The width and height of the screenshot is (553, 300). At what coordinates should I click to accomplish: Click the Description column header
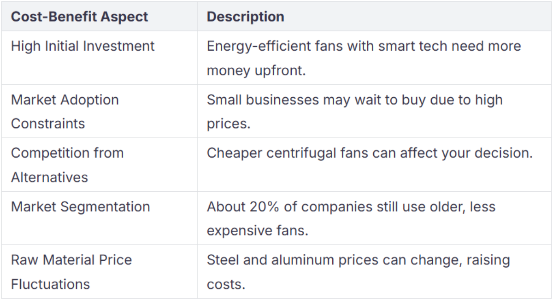click(x=245, y=17)
